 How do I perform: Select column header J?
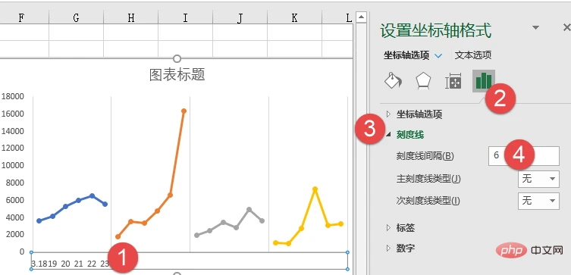pos(240,17)
